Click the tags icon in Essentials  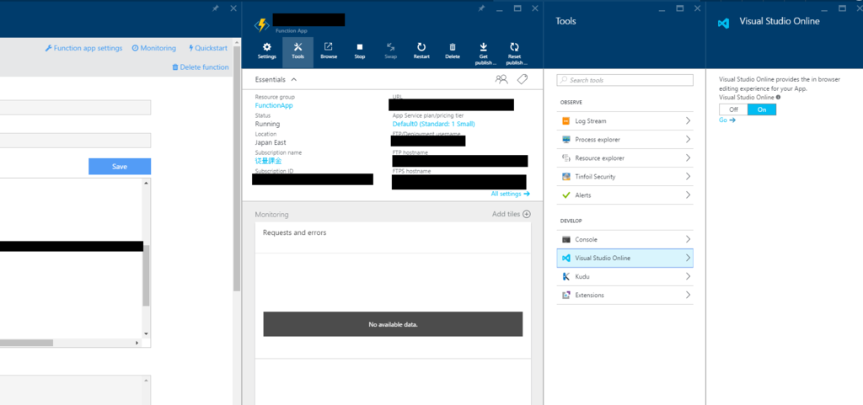(523, 79)
